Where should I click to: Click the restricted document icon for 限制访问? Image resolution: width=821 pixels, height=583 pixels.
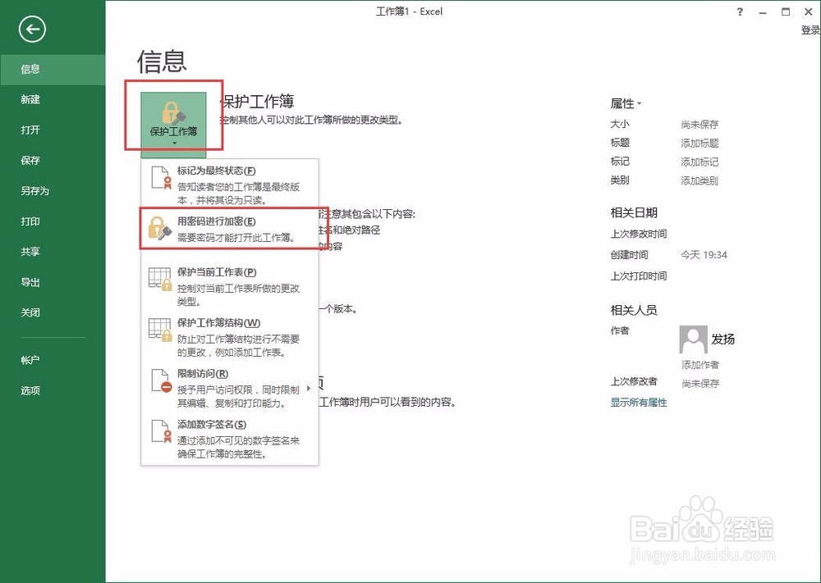tap(161, 380)
